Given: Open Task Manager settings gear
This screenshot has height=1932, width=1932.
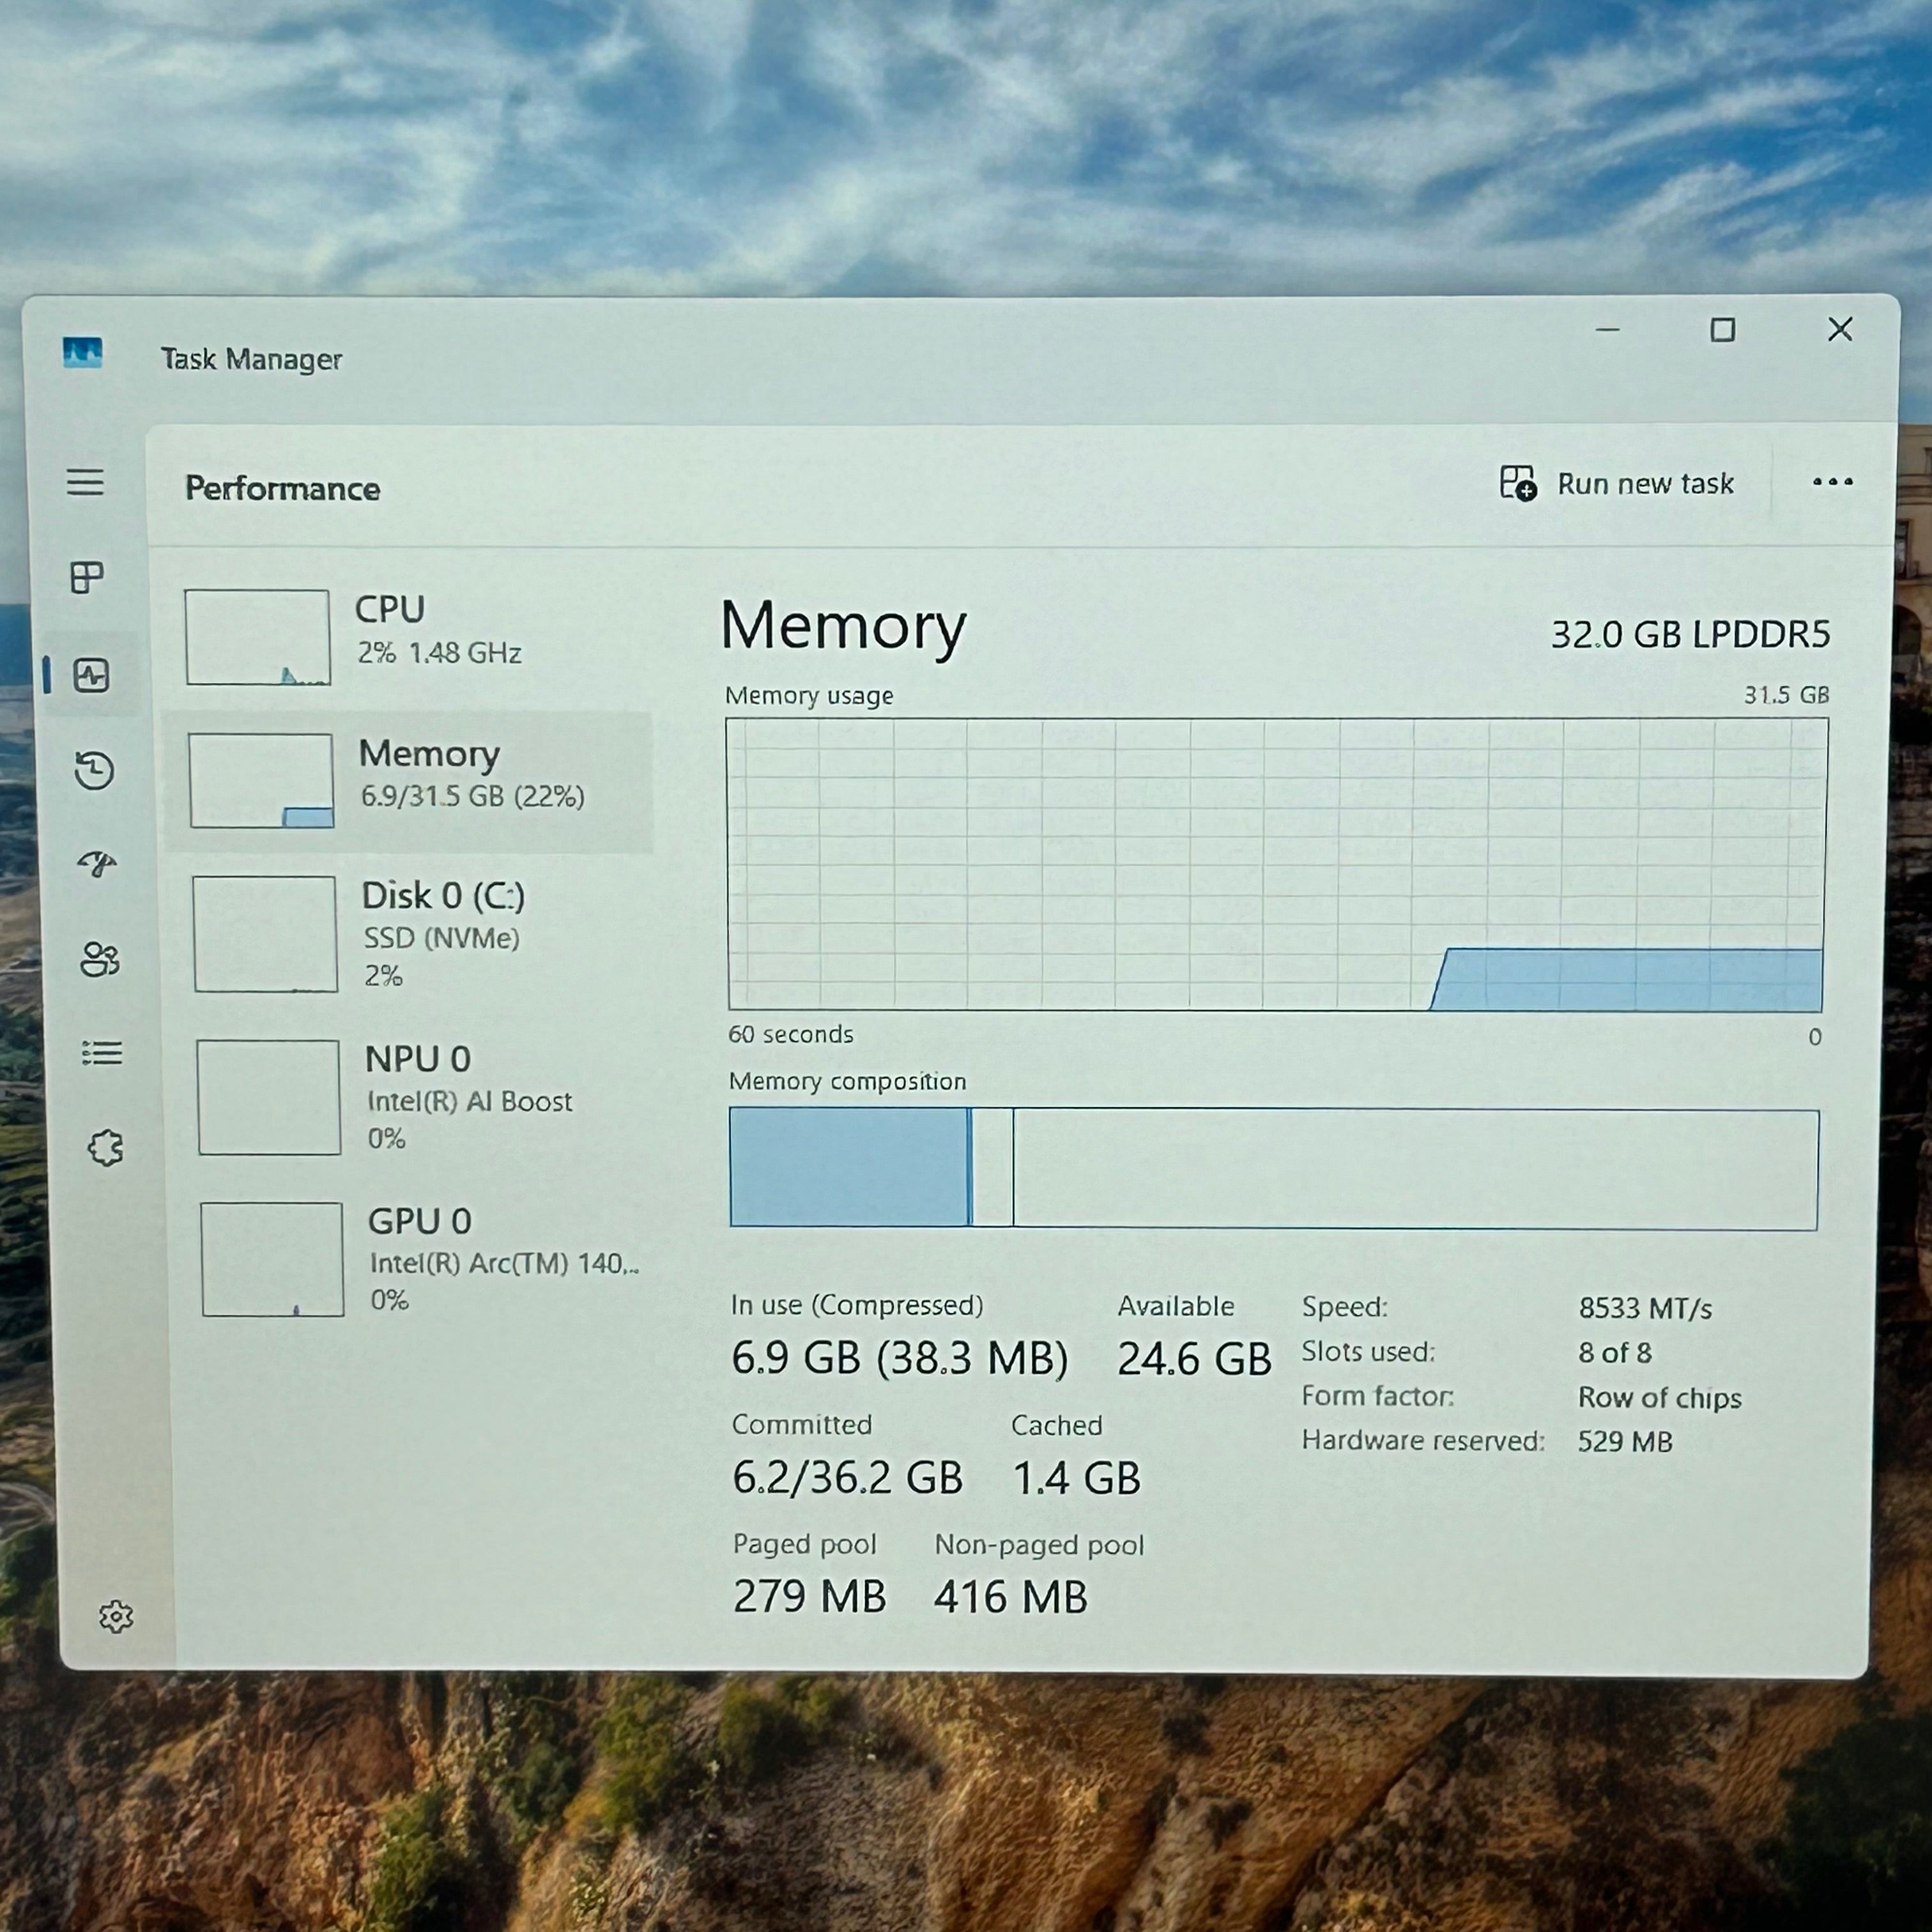Looking at the screenshot, I should [x=116, y=1615].
